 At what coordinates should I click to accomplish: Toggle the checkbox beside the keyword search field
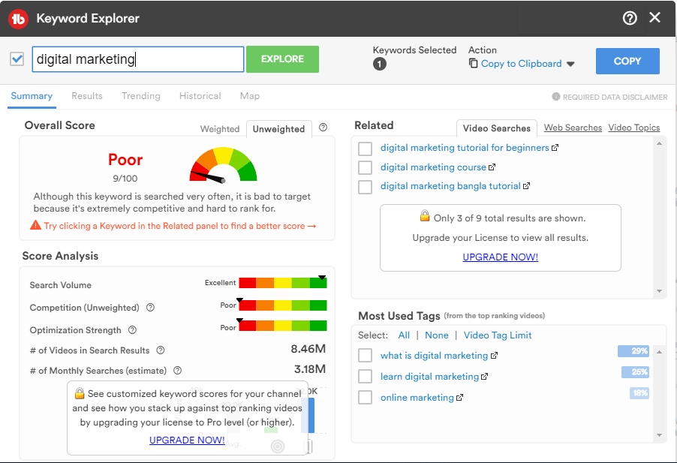pyautogui.click(x=17, y=59)
